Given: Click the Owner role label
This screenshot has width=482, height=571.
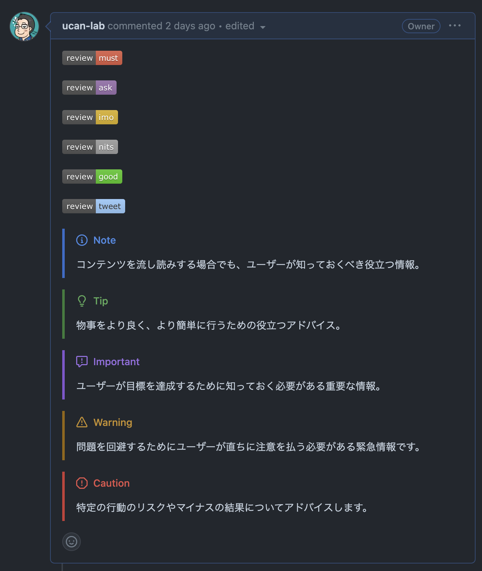Looking at the screenshot, I should click(x=421, y=26).
